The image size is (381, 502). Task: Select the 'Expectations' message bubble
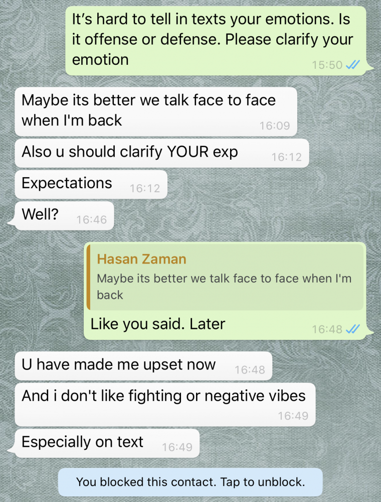[91, 184]
